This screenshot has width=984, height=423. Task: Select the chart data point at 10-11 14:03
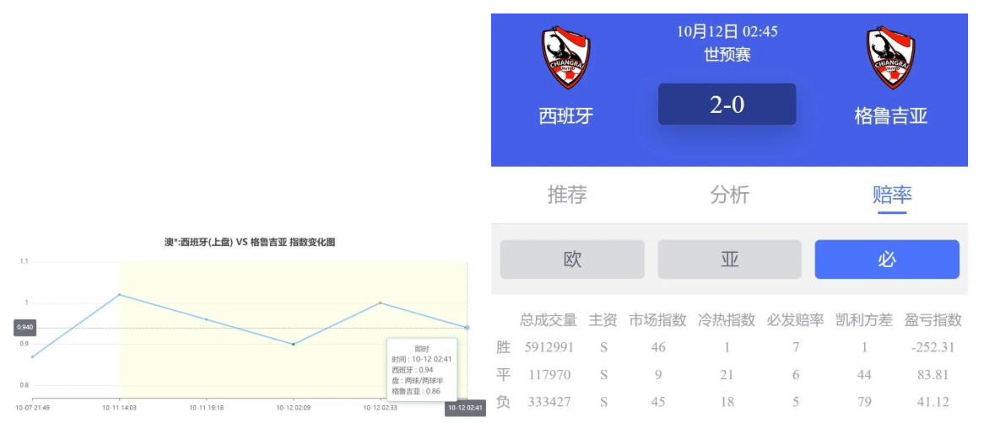click(119, 295)
